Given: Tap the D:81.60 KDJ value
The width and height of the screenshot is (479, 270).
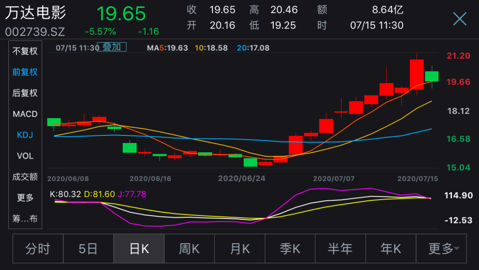Looking at the screenshot, I should pos(100,194).
